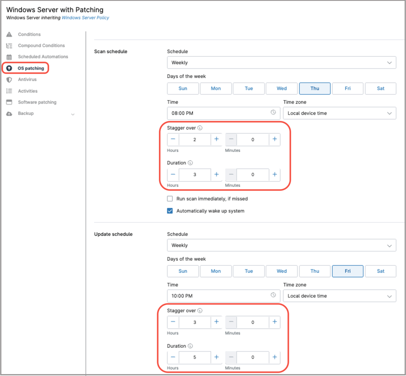Image resolution: width=406 pixels, height=376 pixels.
Task: Expand the Backup section chevron
Action: [x=73, y=114]
